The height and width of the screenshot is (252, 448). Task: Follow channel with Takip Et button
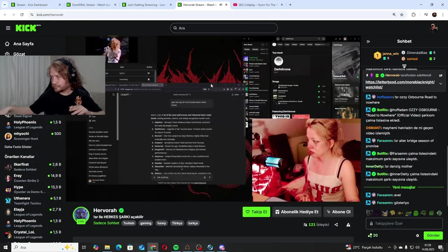click(256, 212)
